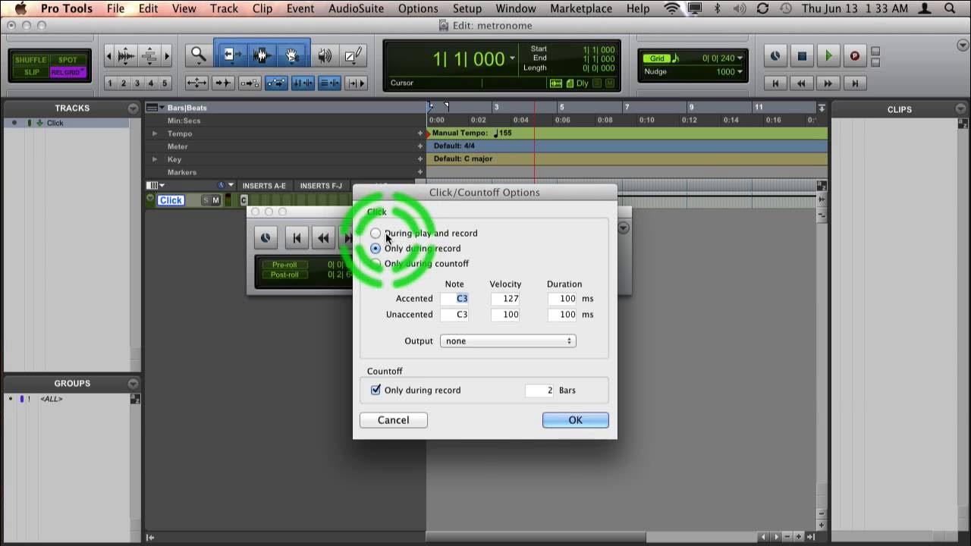Image resolution: width=971 pixels, height=546 pixels.
Task: Select the Grabber hand tool
Action: (292, 55)
